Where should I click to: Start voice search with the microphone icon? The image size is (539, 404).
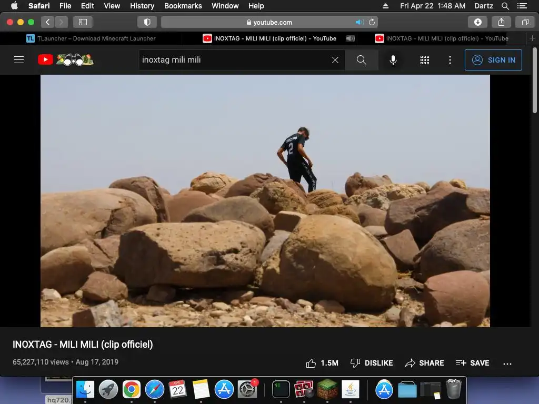pyautogui.click(x=393, y=60)
